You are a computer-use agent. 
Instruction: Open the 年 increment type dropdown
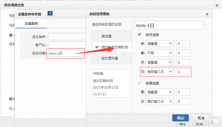[x=160, y=44]
